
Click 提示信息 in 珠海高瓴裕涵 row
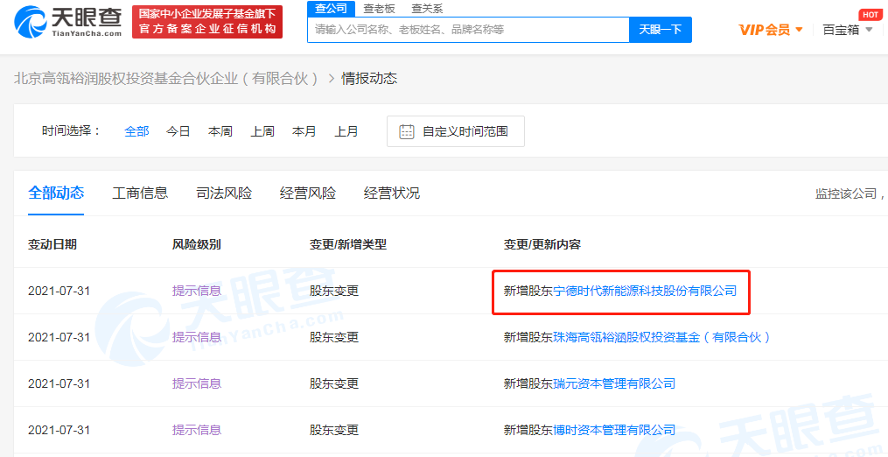pyautogui.click(x=197, y=337)
